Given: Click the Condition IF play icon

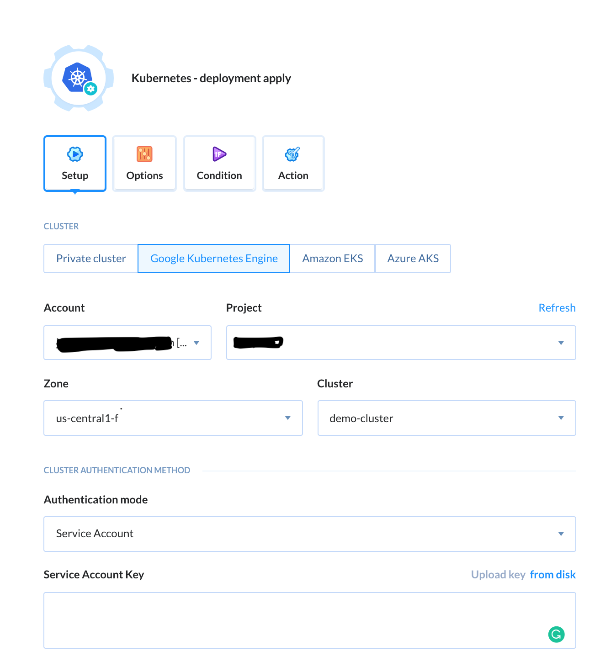Looking at the screenshot, I should coord(219,154).
